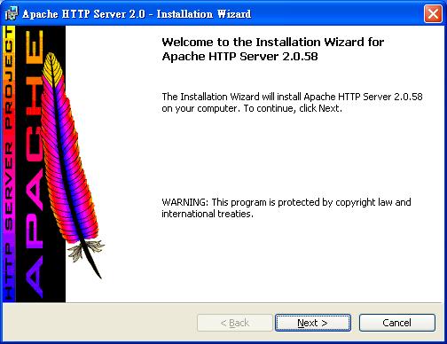Click the "international treaties" line

tap(208, 214)
